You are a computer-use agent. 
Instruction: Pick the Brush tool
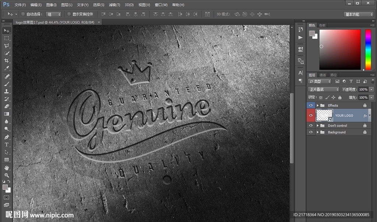tap(7, 84)
